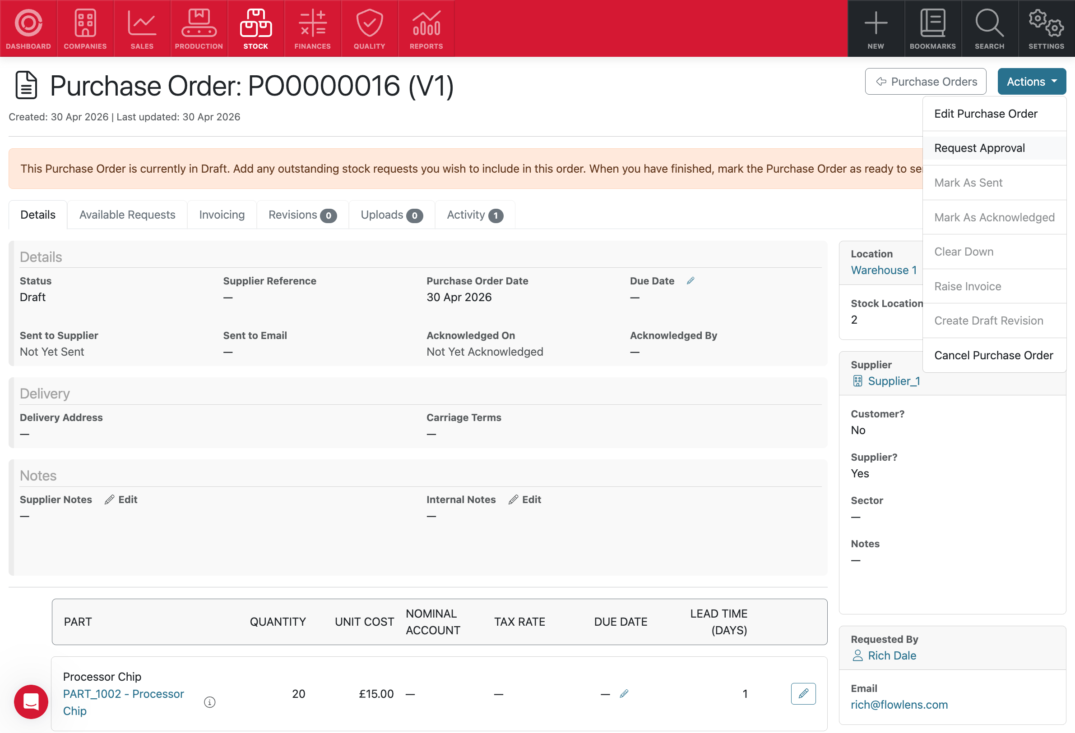Click the LEAD TIME (DAYS) column header
This screenshot has width=1075, height=733.
coord(718,622)
